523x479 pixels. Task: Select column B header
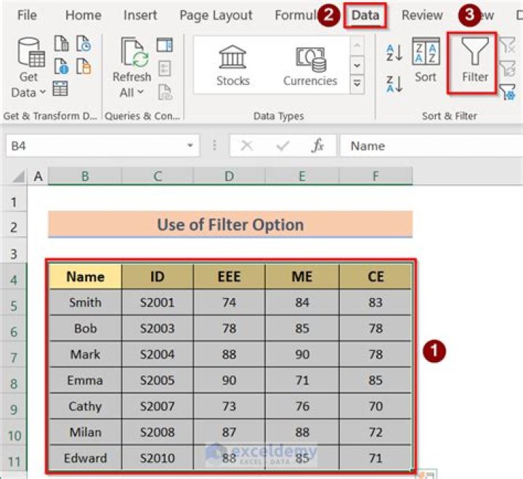85,176
